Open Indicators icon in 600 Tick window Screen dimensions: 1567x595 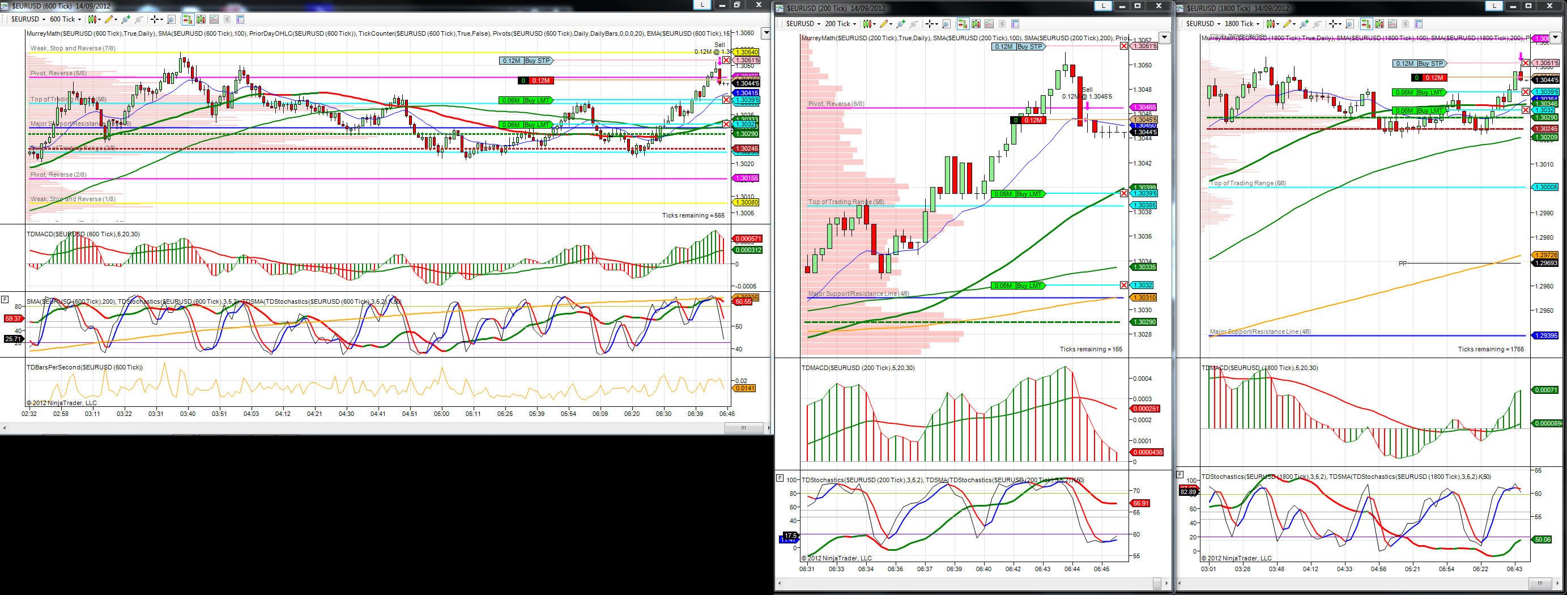tap(214, 19)
